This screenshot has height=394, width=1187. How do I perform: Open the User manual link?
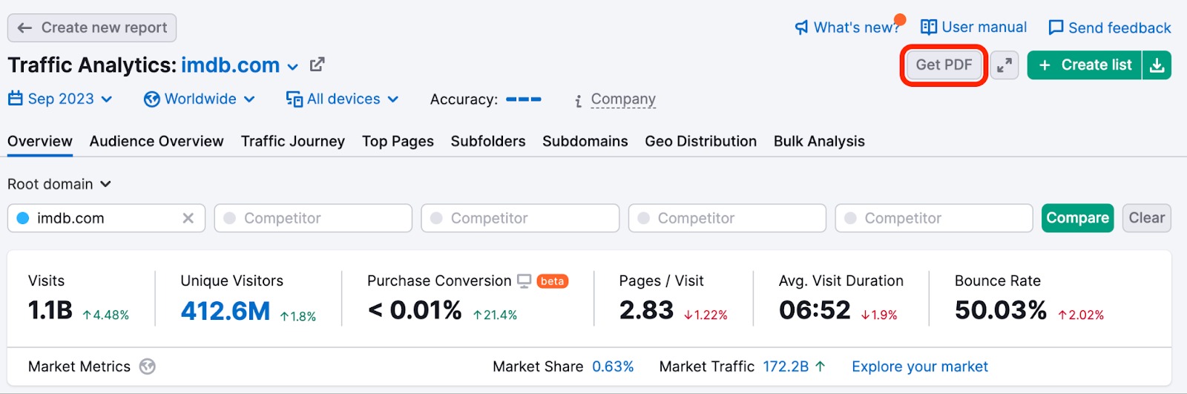973,27
